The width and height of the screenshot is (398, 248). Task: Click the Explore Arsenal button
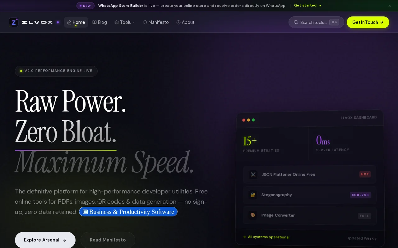45,240
